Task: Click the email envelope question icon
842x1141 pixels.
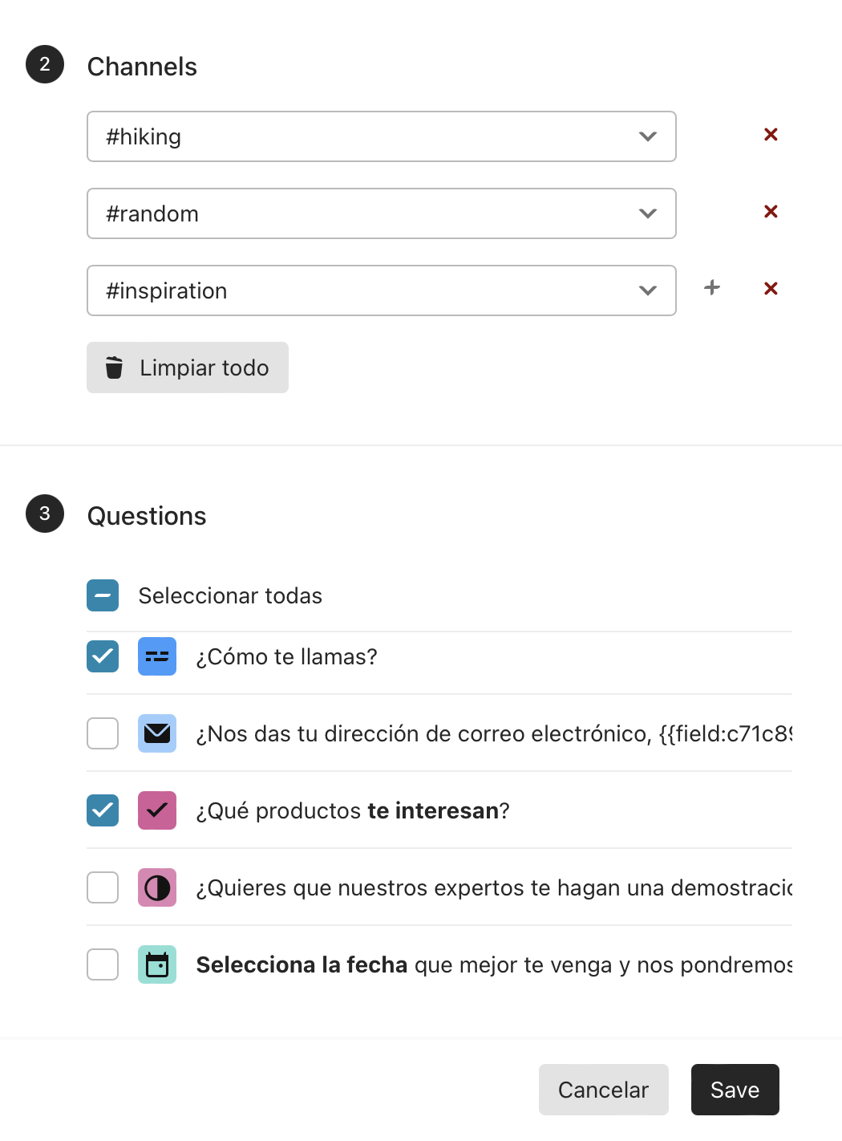Action: (157, 733)
